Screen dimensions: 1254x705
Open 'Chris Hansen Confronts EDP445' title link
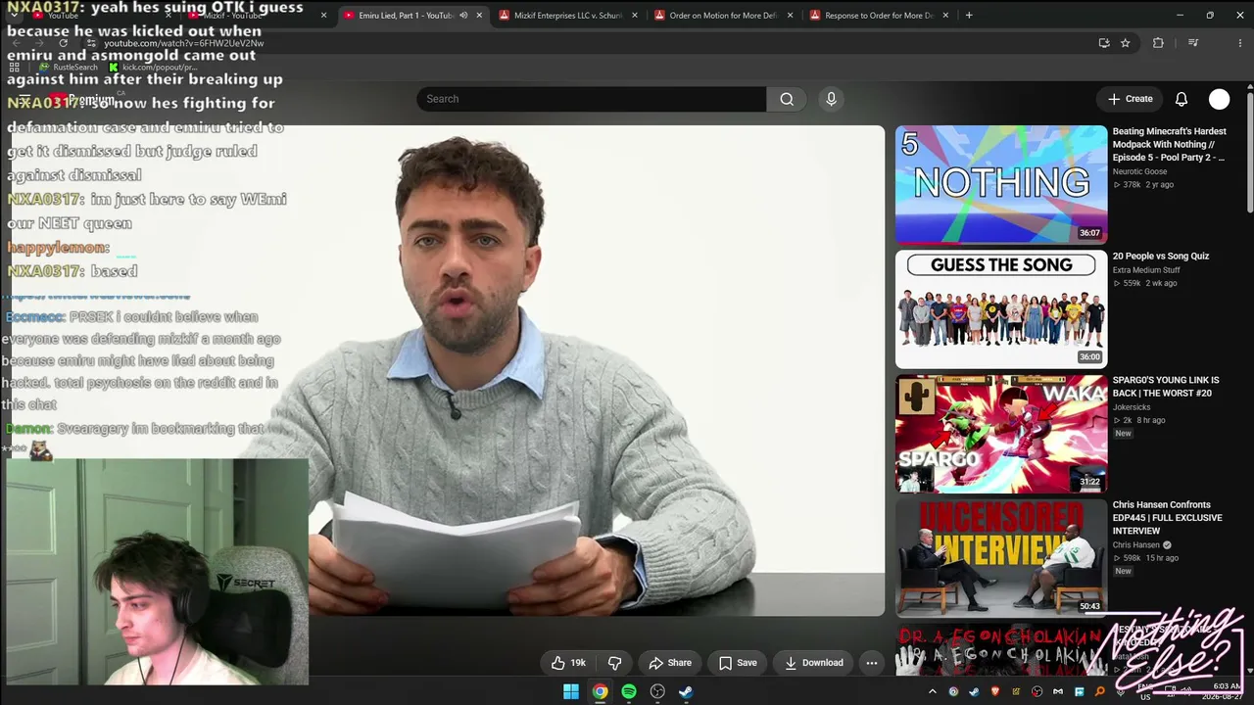coord(1168,518)
